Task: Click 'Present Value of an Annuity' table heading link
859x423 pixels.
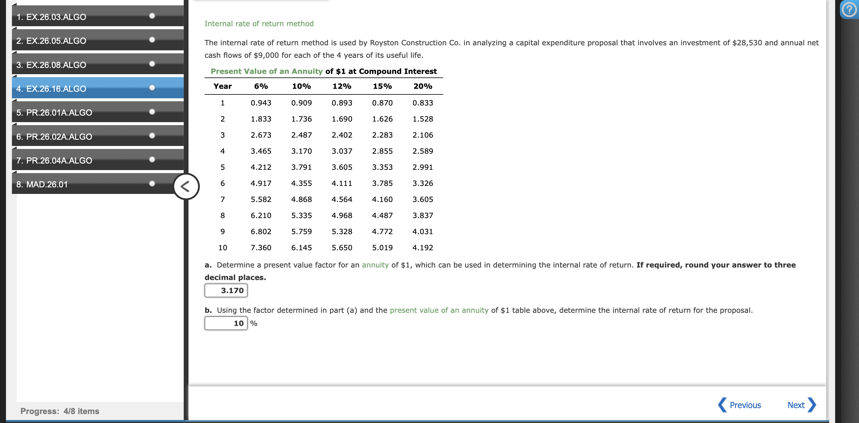Action: (266, 71)
